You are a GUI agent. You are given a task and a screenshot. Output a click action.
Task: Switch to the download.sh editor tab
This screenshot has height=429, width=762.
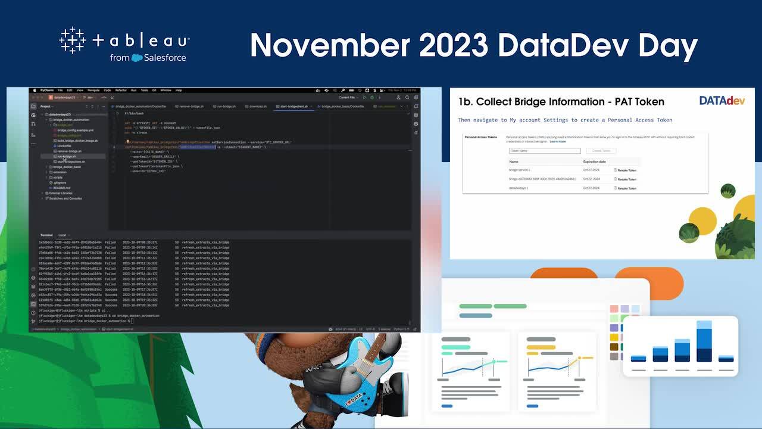point(255,107)
